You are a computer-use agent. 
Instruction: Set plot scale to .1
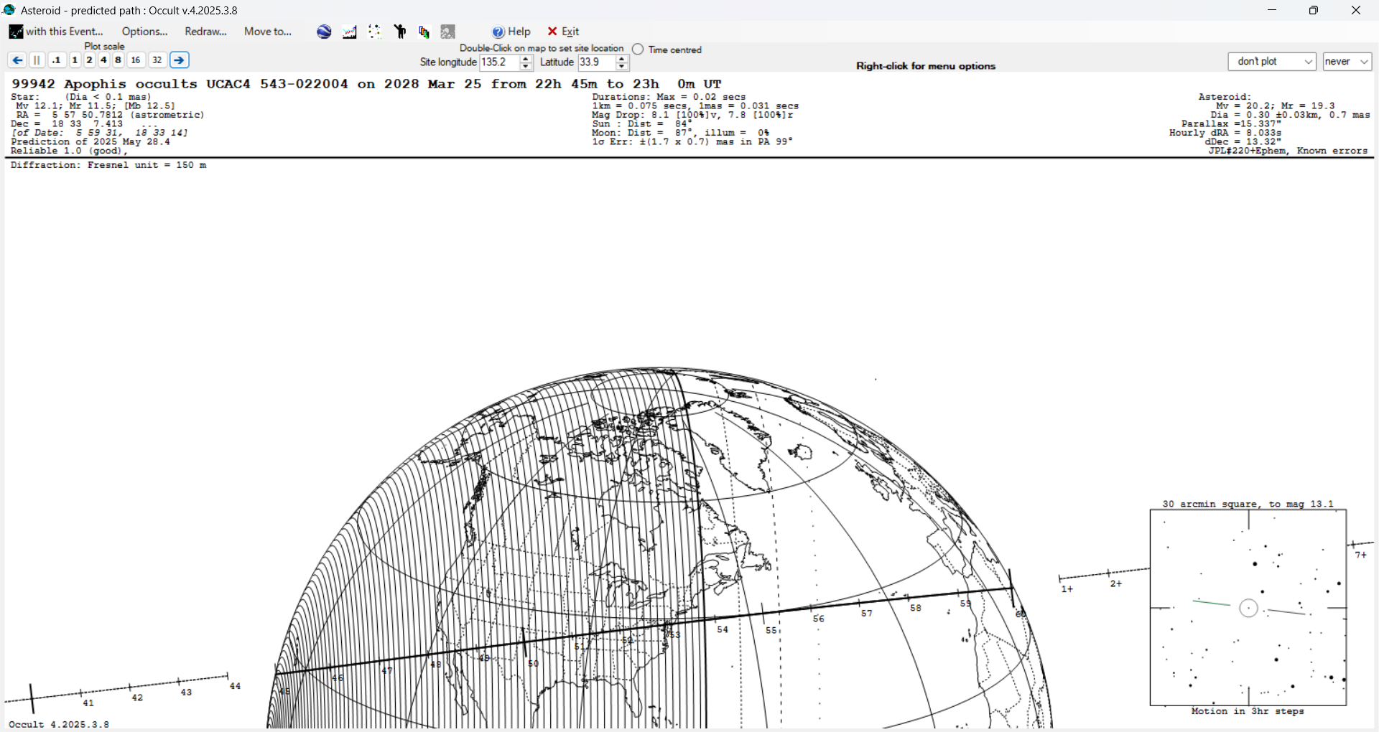pos(57,60)
